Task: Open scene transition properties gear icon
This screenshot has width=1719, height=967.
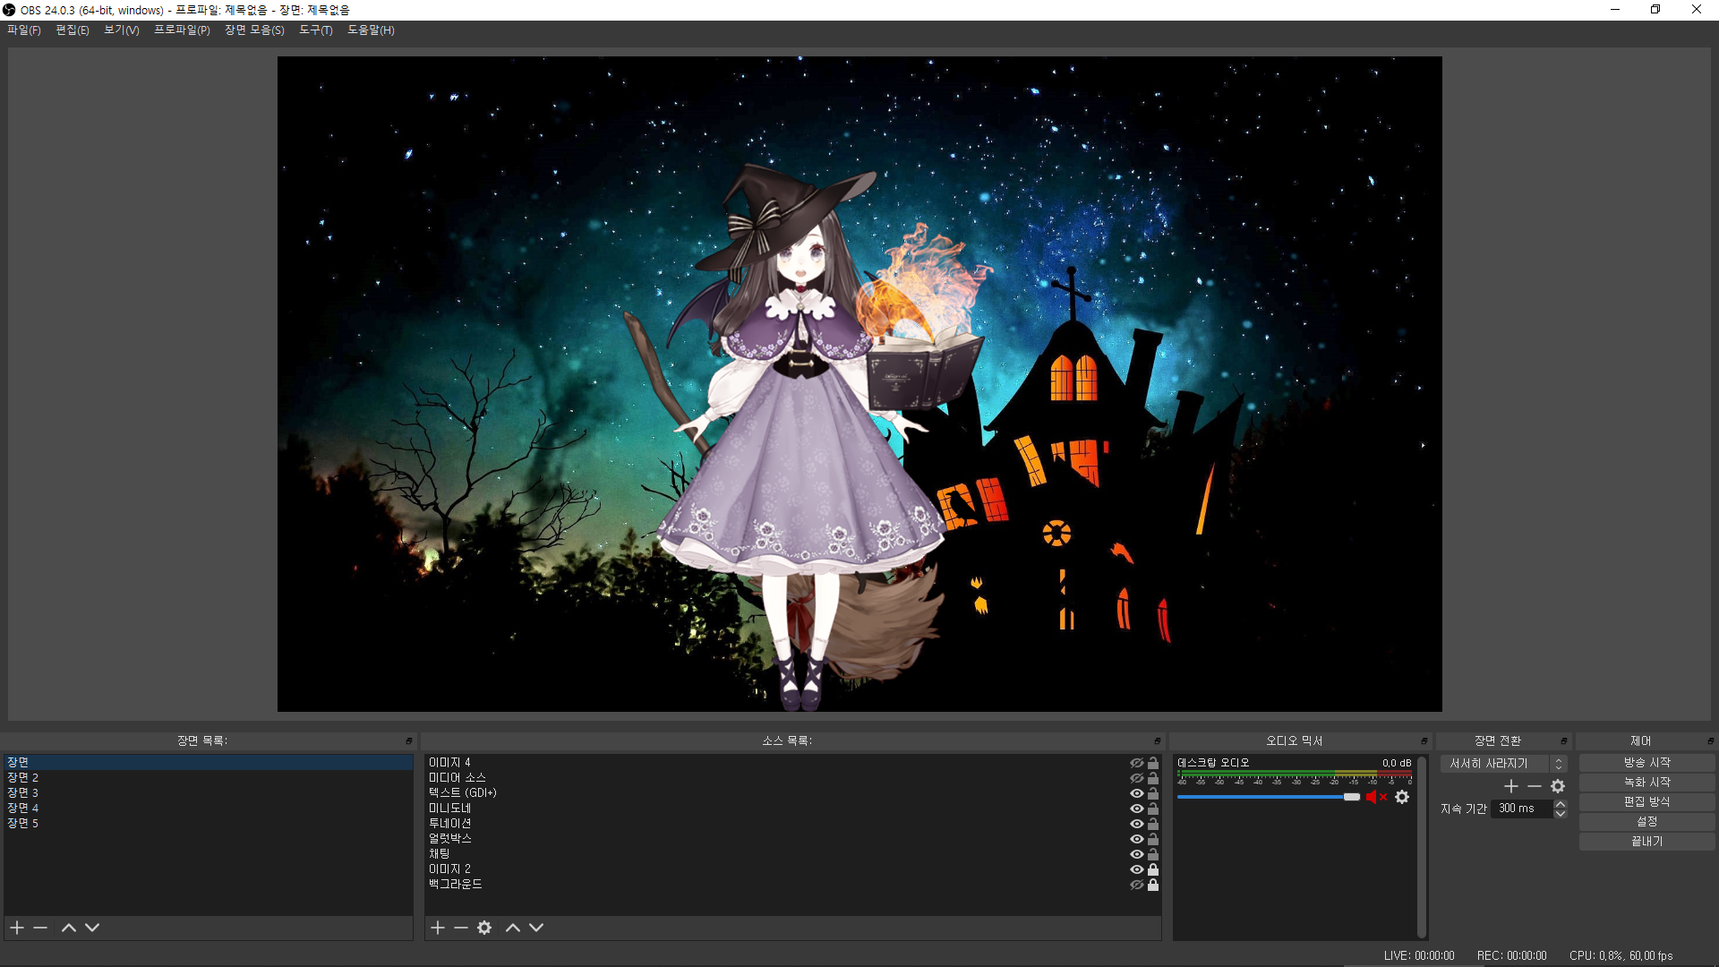Action: (x=1558, y=786)
